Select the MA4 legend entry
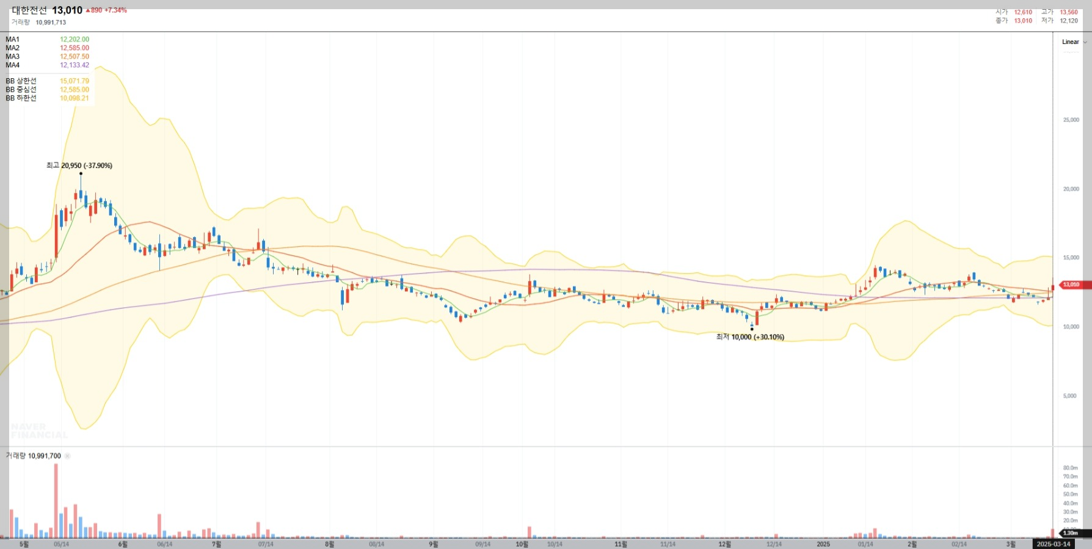Image resolution: width=1092 pixels, height=549 pixels. coord(47,65)
